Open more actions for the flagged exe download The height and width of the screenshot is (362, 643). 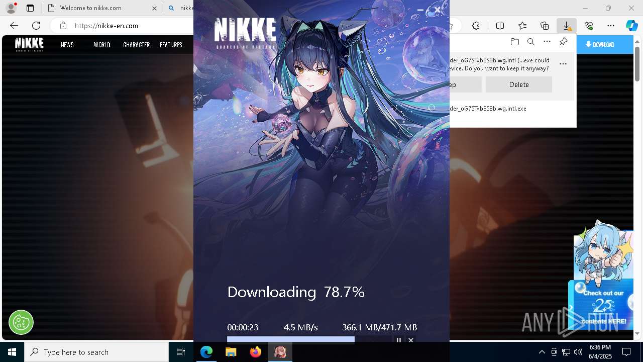tap(563, 64)
